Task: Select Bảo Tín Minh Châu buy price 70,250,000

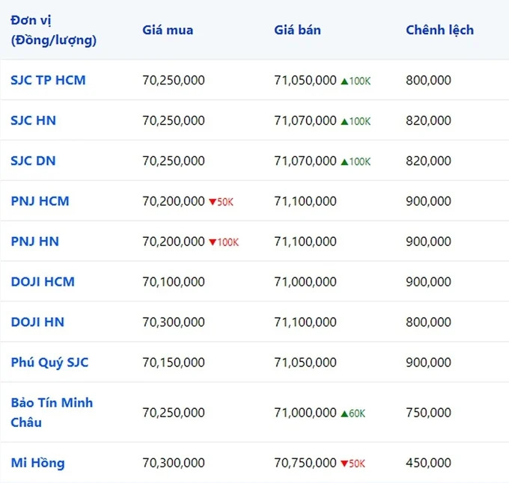Action: point(174,412)
